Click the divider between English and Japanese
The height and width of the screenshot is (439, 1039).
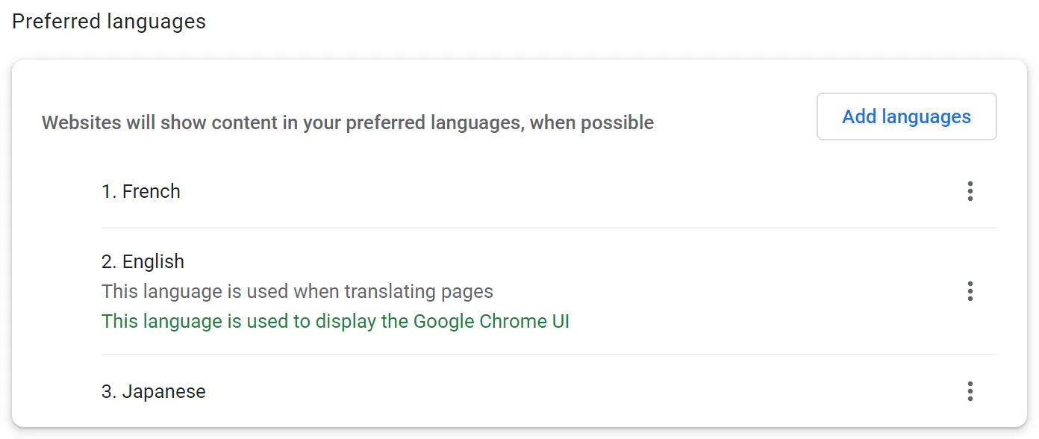[549, 355]
